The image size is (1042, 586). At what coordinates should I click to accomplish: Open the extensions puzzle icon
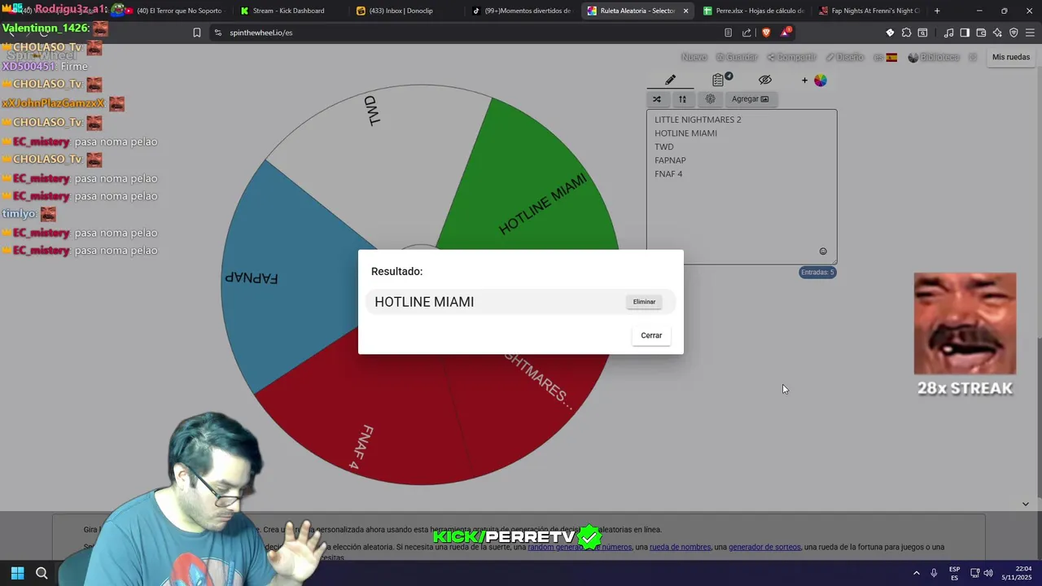(906, 33)
